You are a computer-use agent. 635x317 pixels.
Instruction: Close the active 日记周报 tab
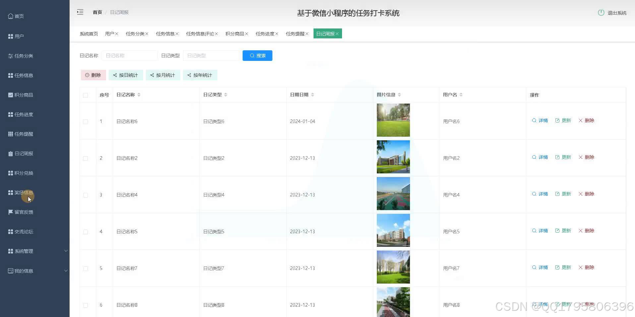coord(337,34)
